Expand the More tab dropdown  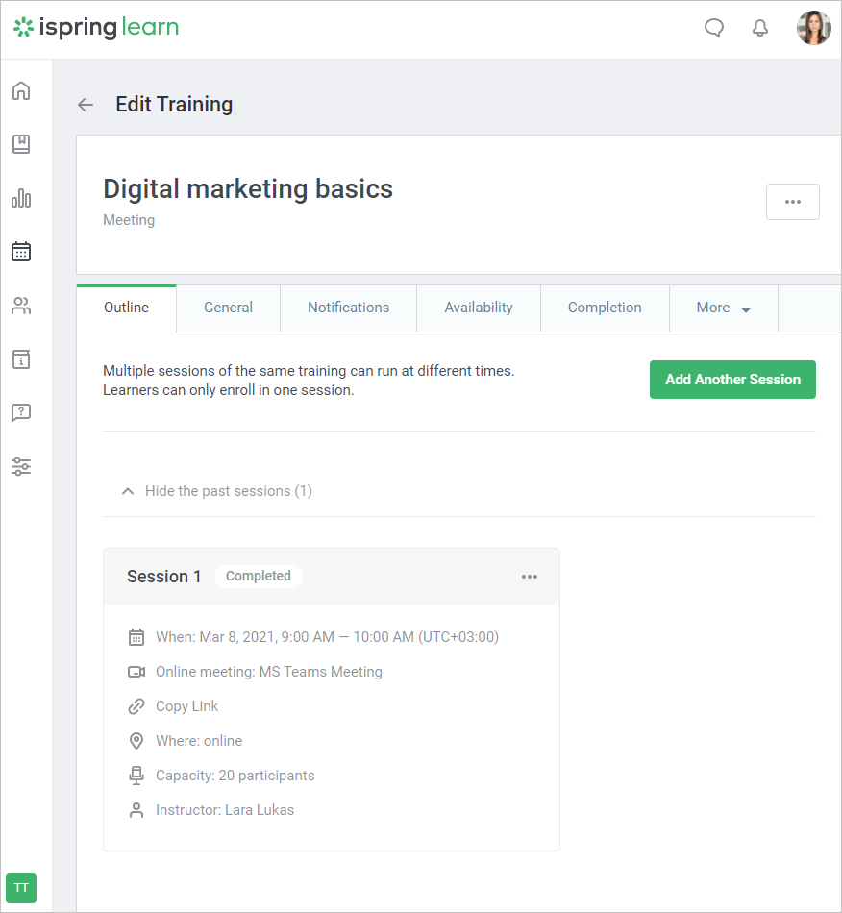click(723, 308)
